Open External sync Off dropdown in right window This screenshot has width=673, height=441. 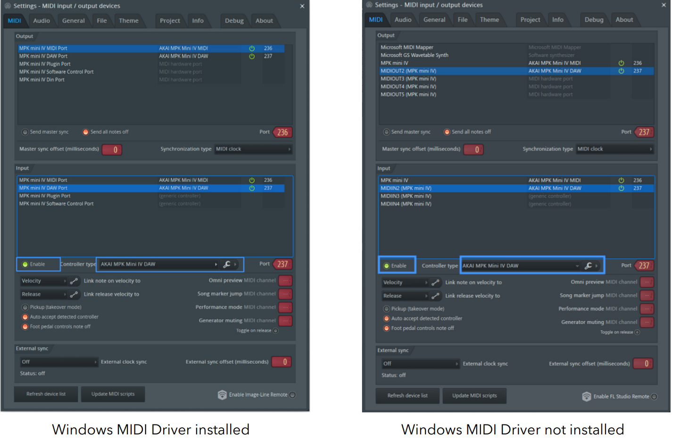[x=421, y=364]
